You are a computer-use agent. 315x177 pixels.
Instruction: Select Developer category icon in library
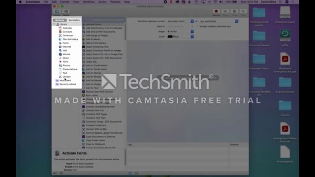click(x=60, y=35)
